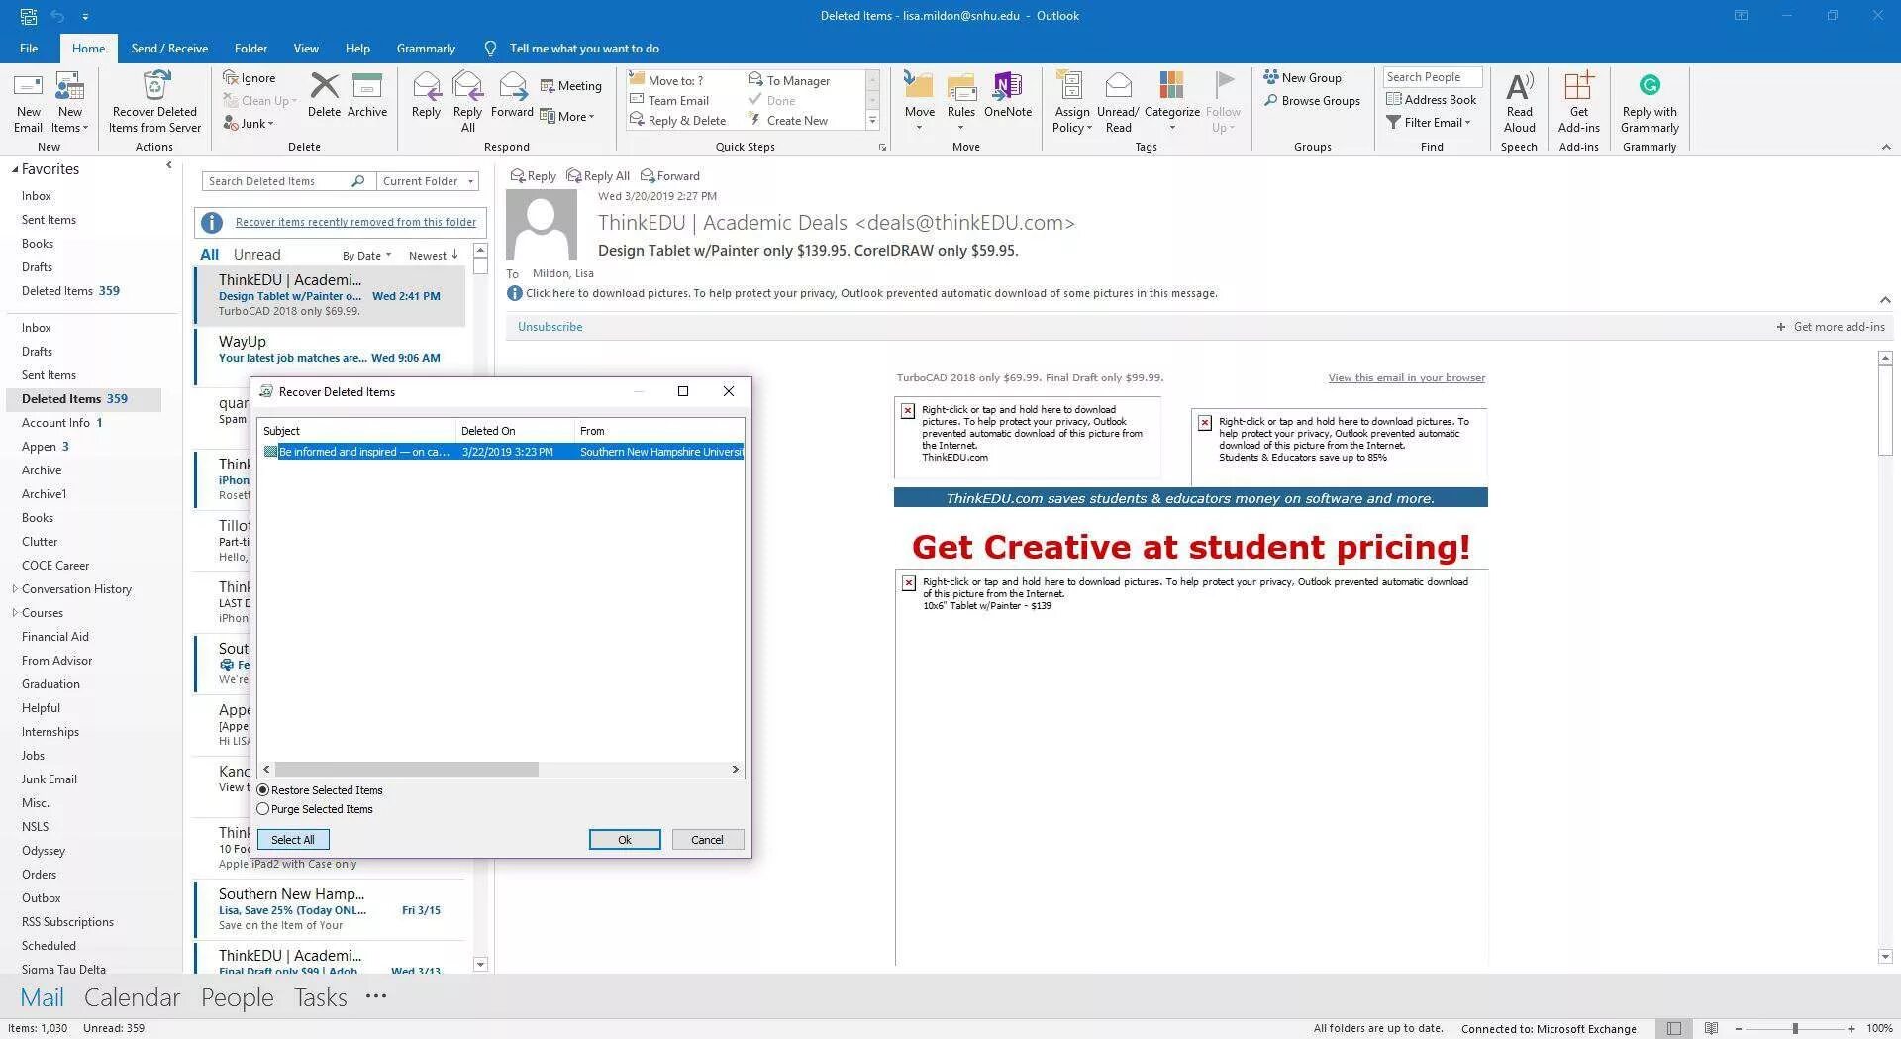Collapse the Favorites section

click(x=15, y=169)
